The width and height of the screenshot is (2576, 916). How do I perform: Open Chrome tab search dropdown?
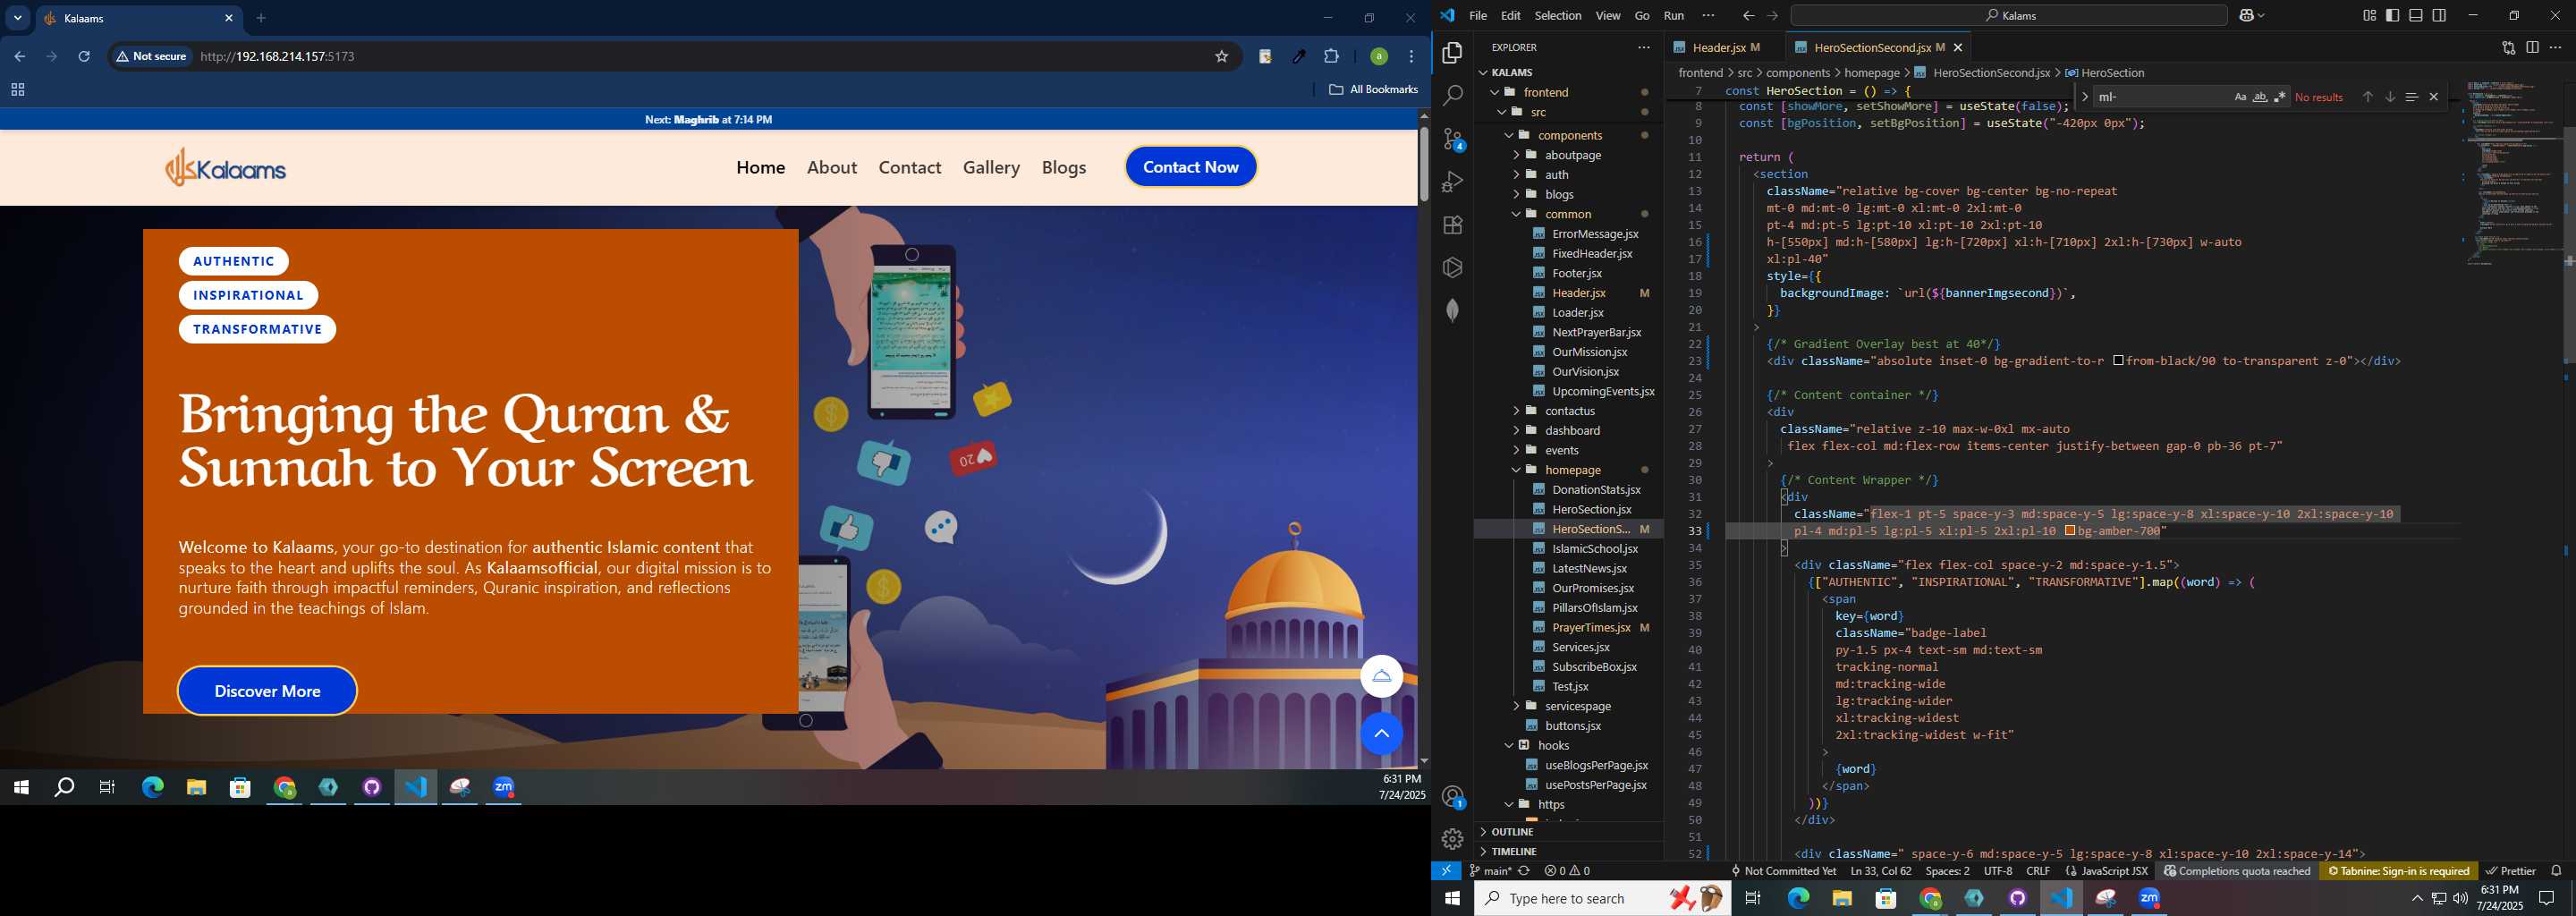[18, 18]
